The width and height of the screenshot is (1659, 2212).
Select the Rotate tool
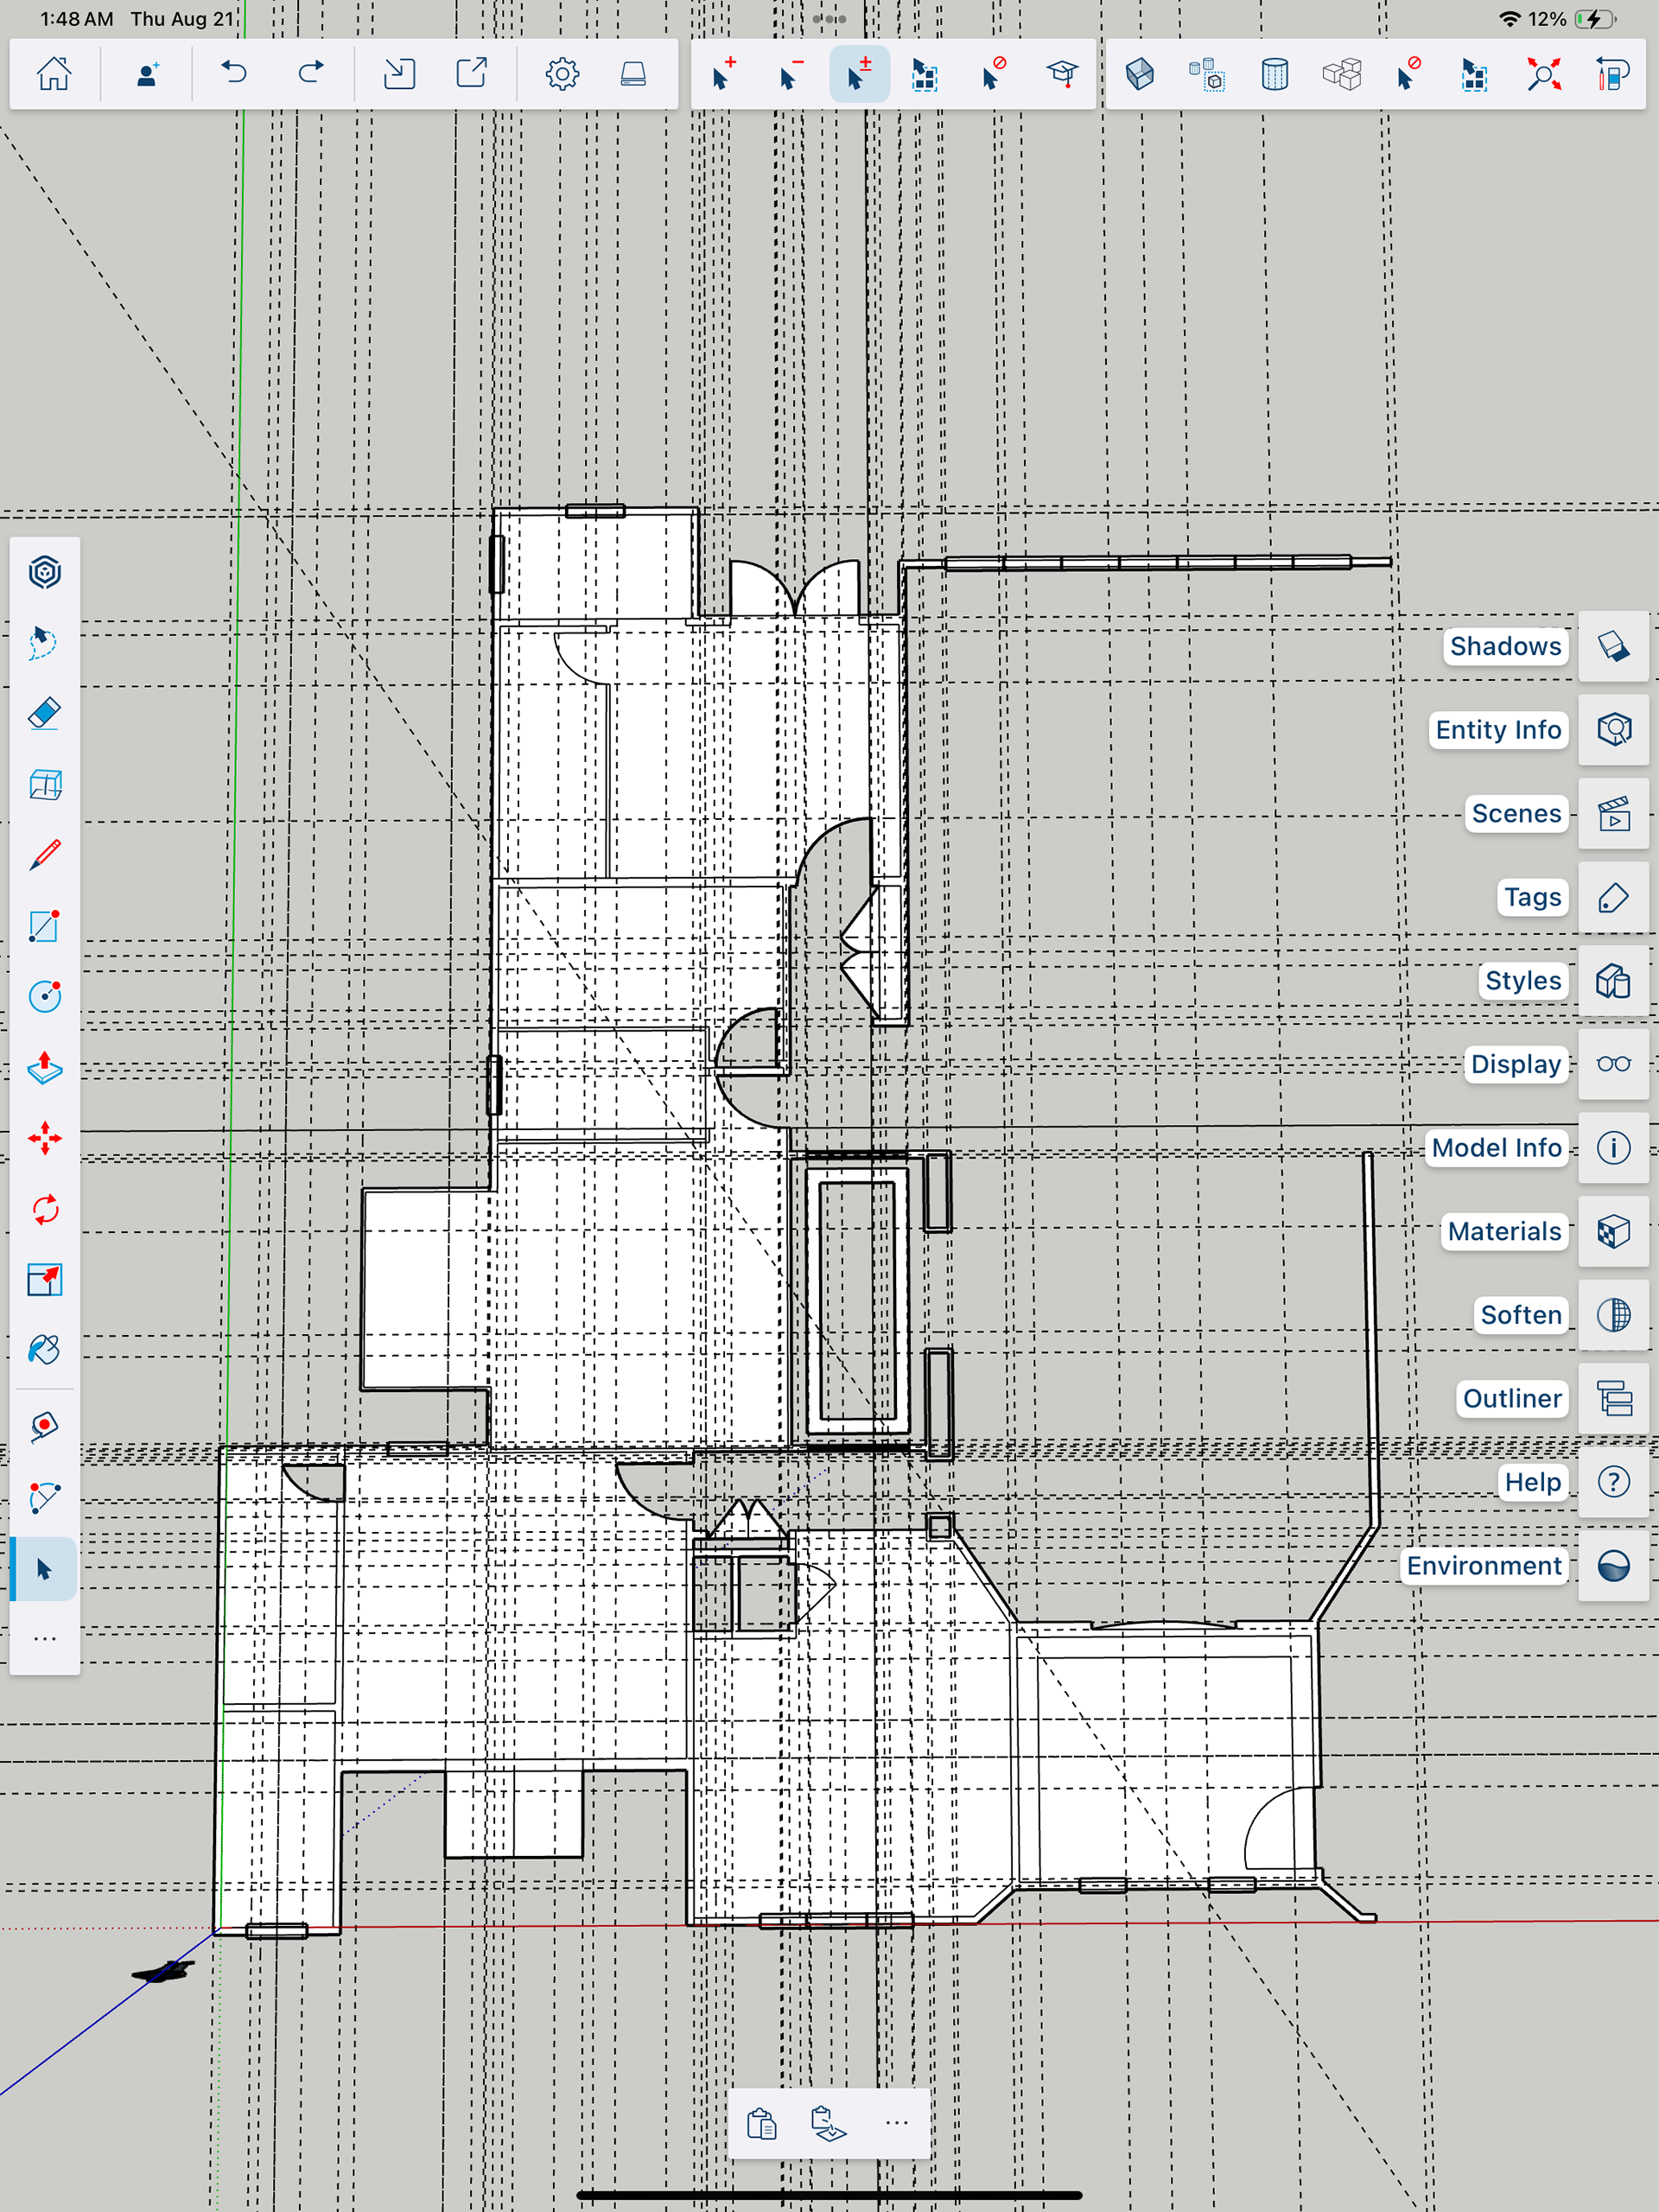pos(44,1210)
